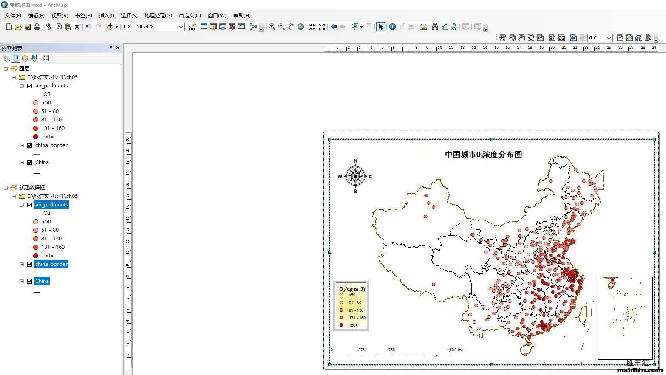Uncheck the air_pollutants layer in 图层
666x375 pixels.
click(30, 85)
